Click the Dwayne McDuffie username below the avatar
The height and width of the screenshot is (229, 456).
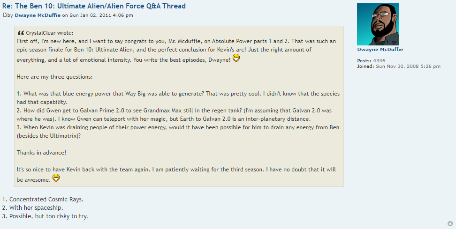[x=380, y=49]
